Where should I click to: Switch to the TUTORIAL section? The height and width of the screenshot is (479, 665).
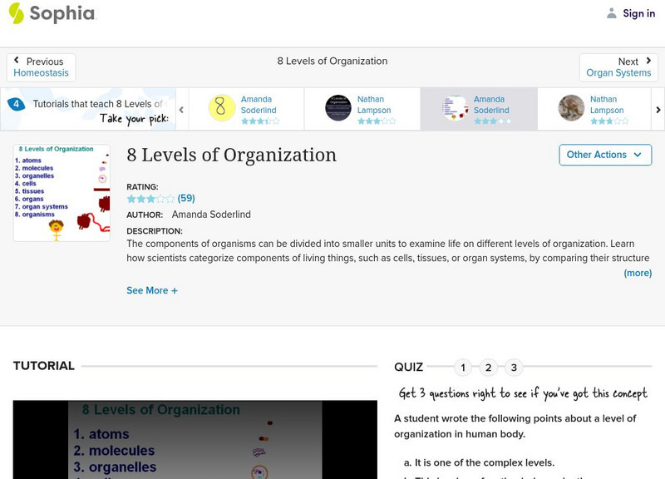[42, 365]
